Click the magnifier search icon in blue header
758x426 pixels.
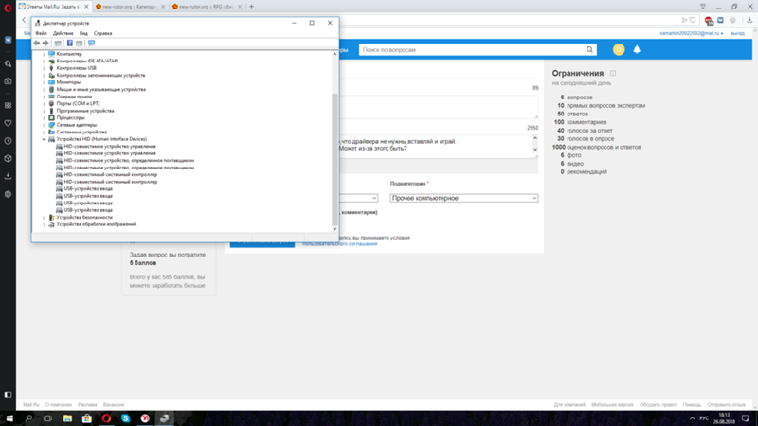tap(589, 50)
